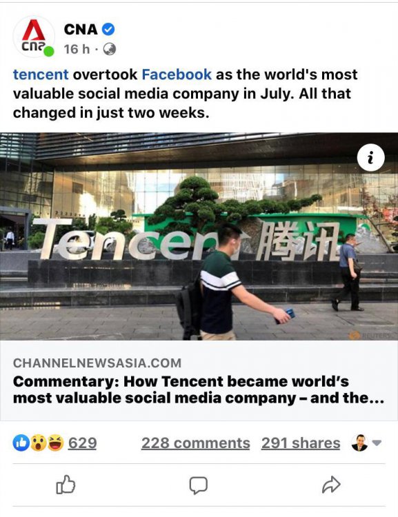
Task: Click the wow reaction emoji
Action: coord(39,443)
